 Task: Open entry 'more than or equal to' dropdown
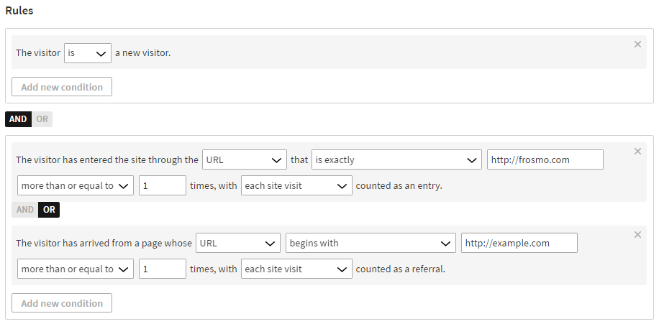75,186
